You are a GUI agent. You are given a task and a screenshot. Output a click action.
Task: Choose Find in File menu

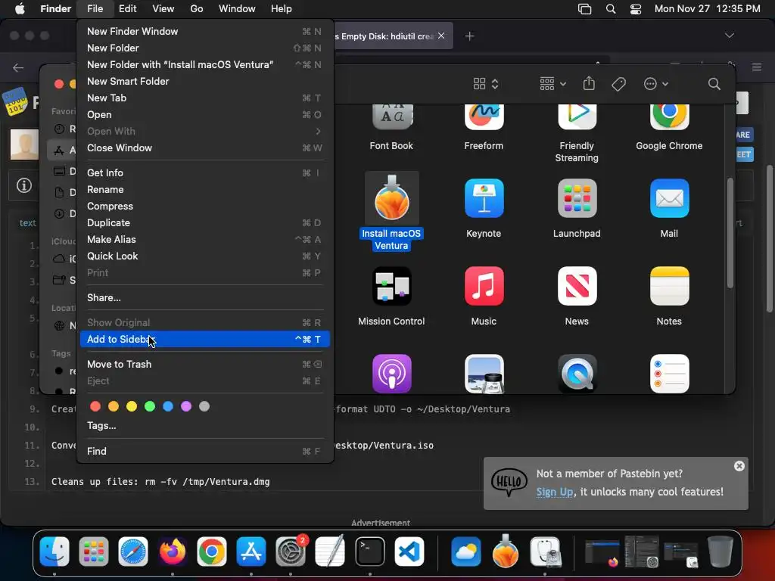[204, 452]
